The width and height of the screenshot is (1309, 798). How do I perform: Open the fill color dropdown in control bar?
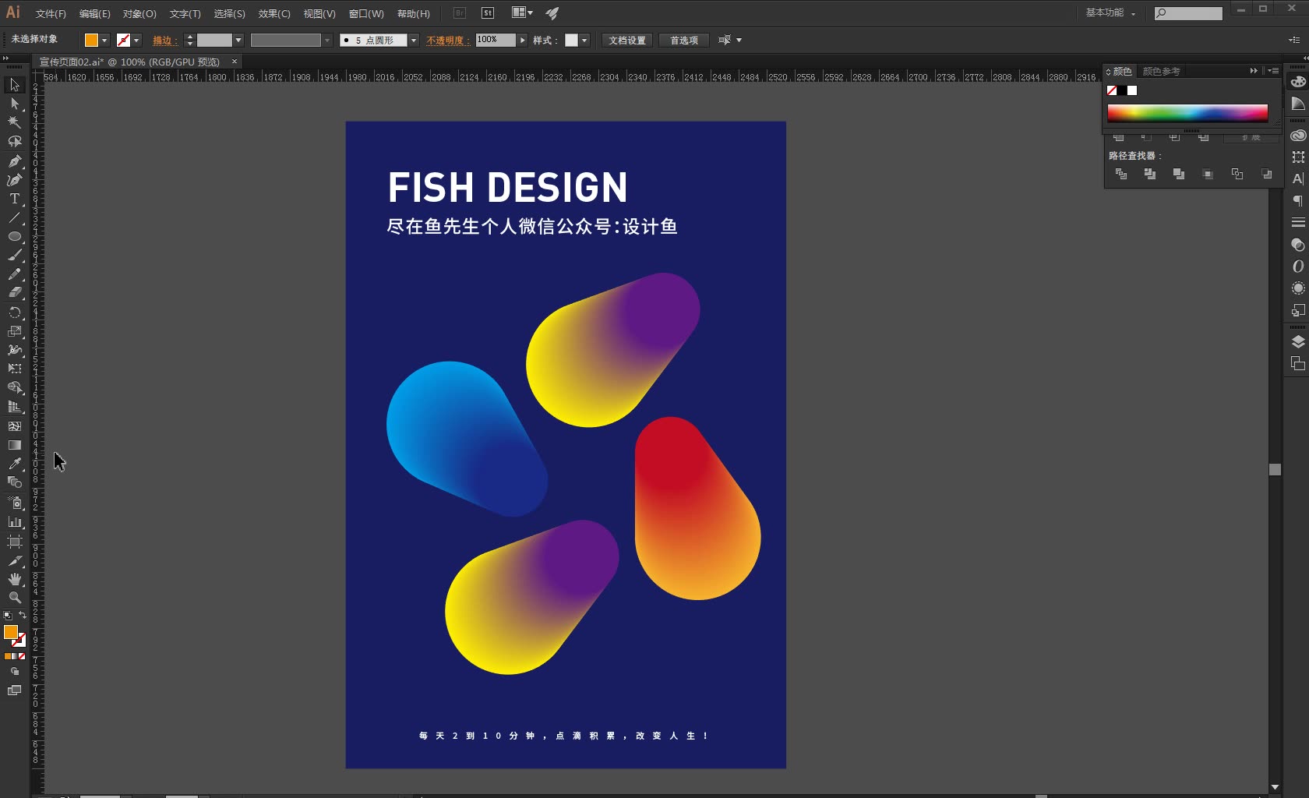point(104,41)
